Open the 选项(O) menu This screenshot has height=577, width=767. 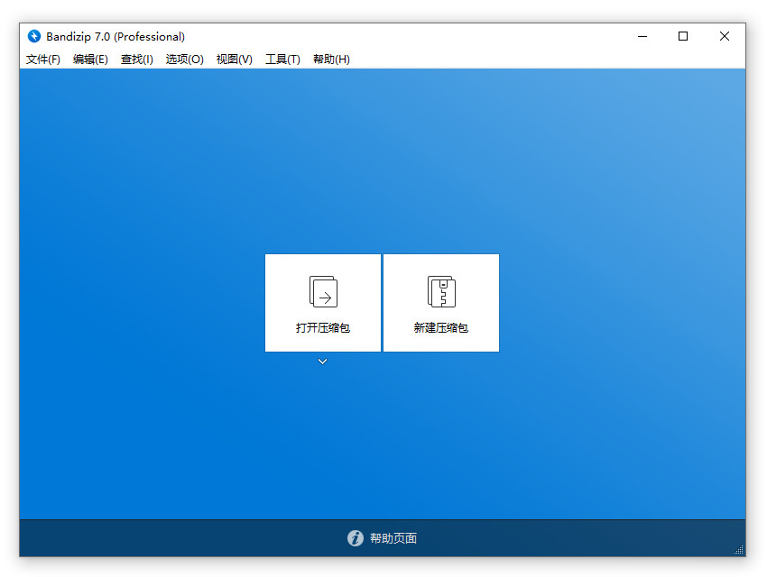click(x=184, y=59)
